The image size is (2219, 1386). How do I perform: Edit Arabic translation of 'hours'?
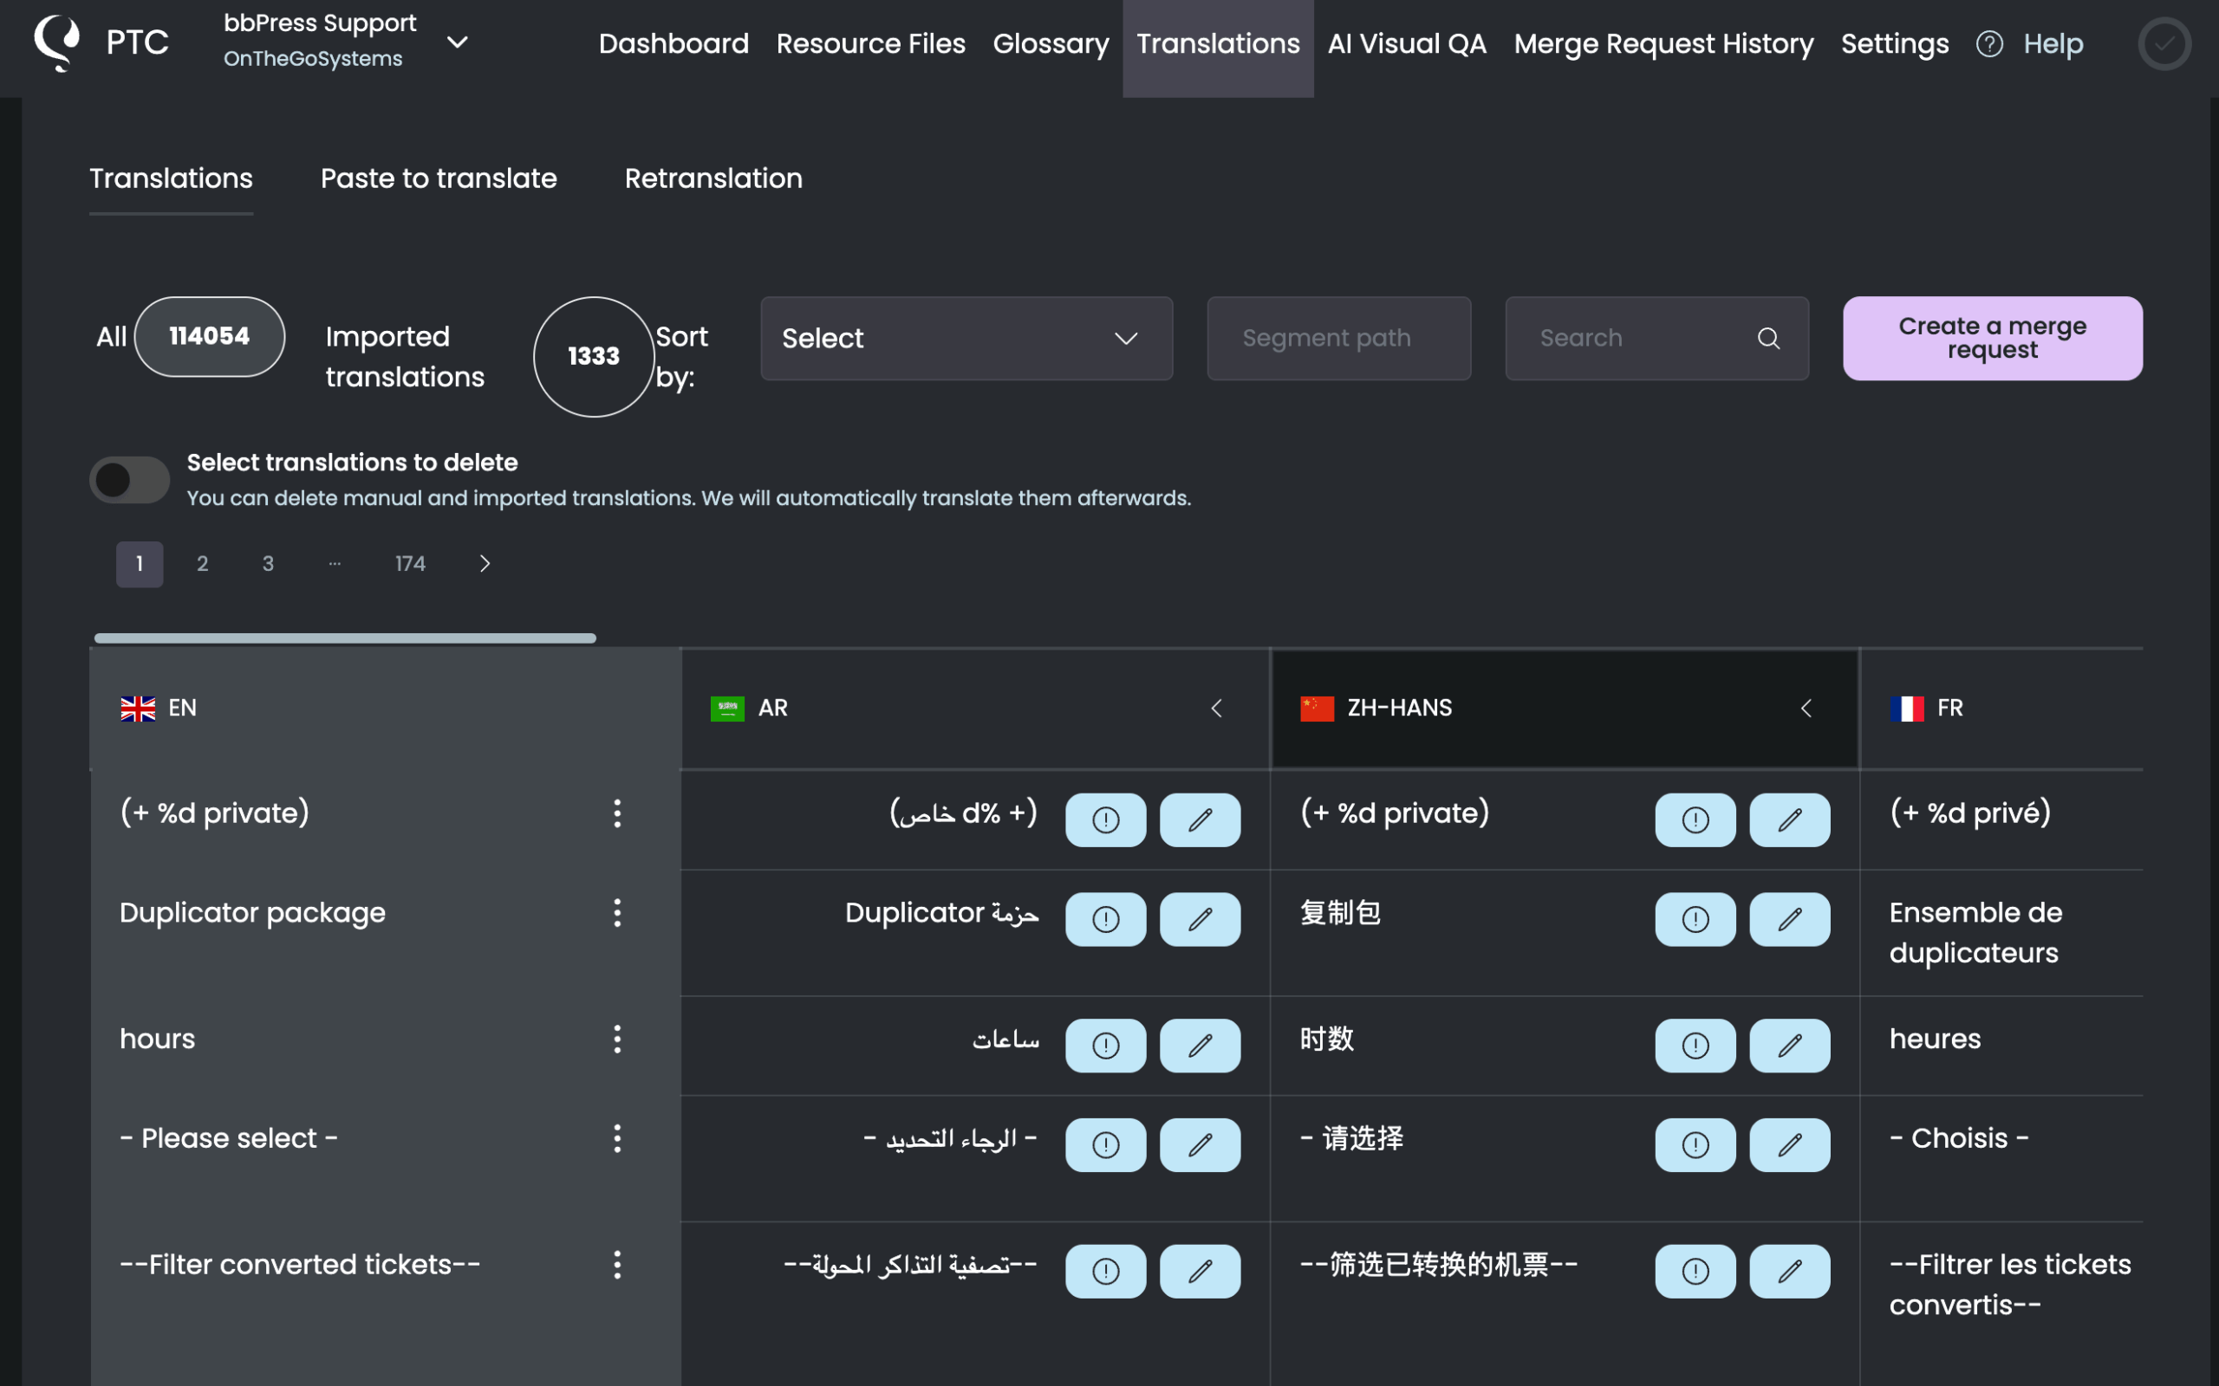(x=1200, y=1046)
